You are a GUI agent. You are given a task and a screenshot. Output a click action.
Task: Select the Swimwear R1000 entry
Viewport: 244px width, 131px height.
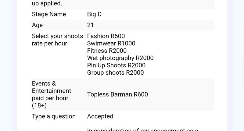(111, 43)
